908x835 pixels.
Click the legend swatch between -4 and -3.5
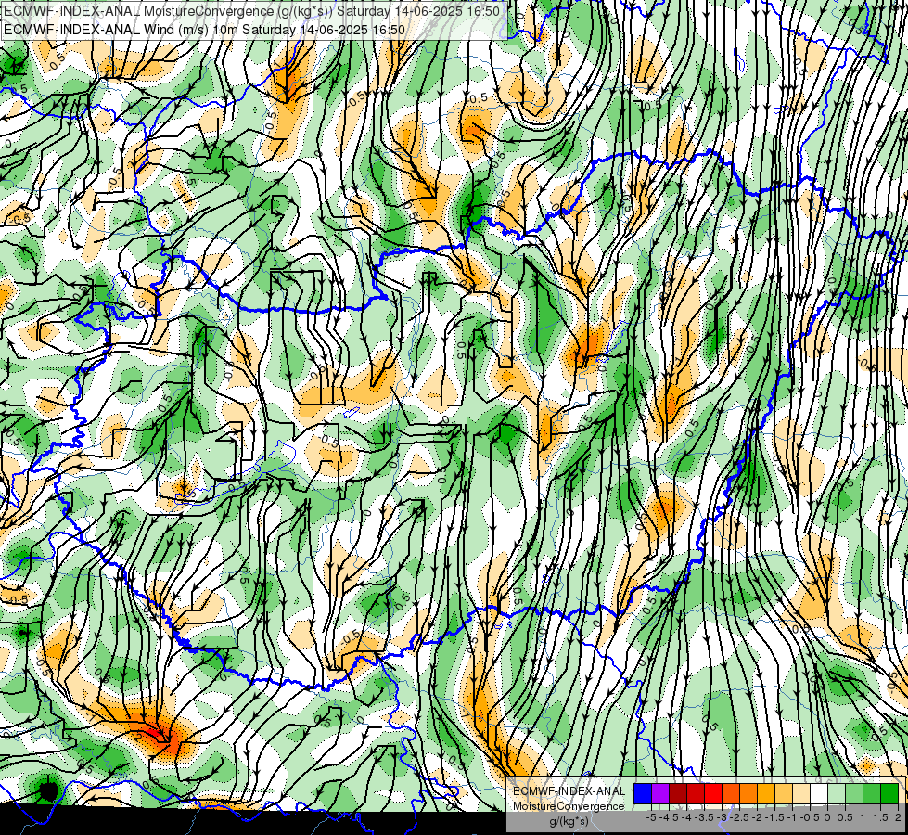pos(696,794)
